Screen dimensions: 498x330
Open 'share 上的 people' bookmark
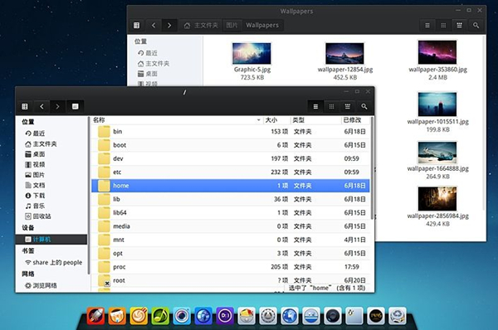pyautogui.click(x=51, y=263)
